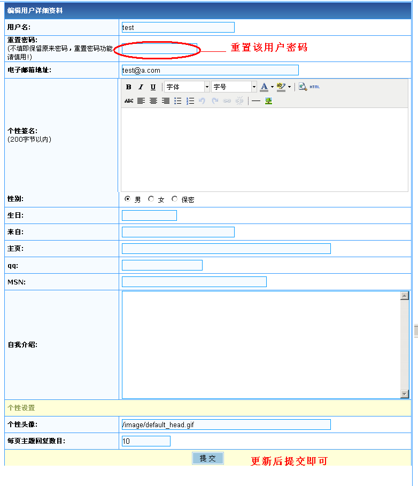Screen dimensions: 418x486
Task: Click inside the 自我介绍 textarea
Action: (261, 345)
